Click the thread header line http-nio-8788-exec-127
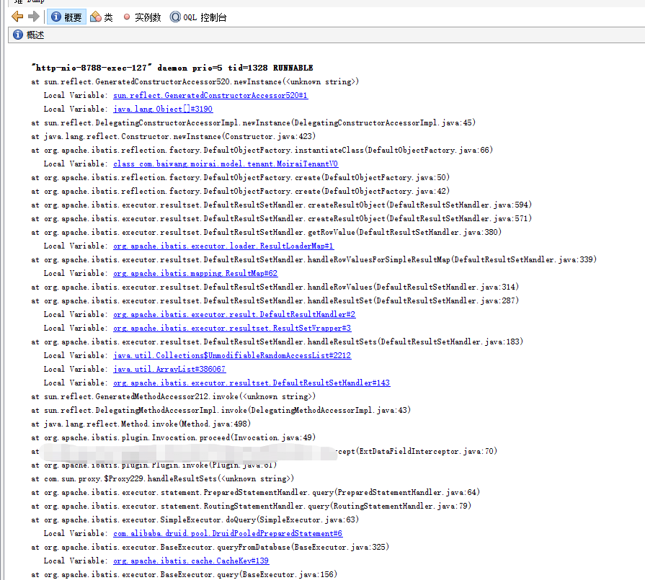This screenshot has width=645, height=580. coord(172,68)
